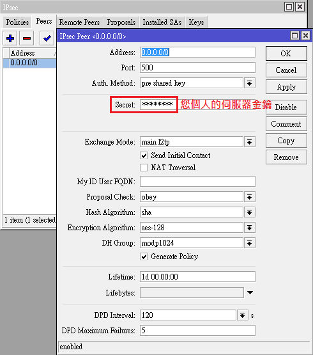
Task: Open the Auth. Method dropdown
Action: coord(250,83)
